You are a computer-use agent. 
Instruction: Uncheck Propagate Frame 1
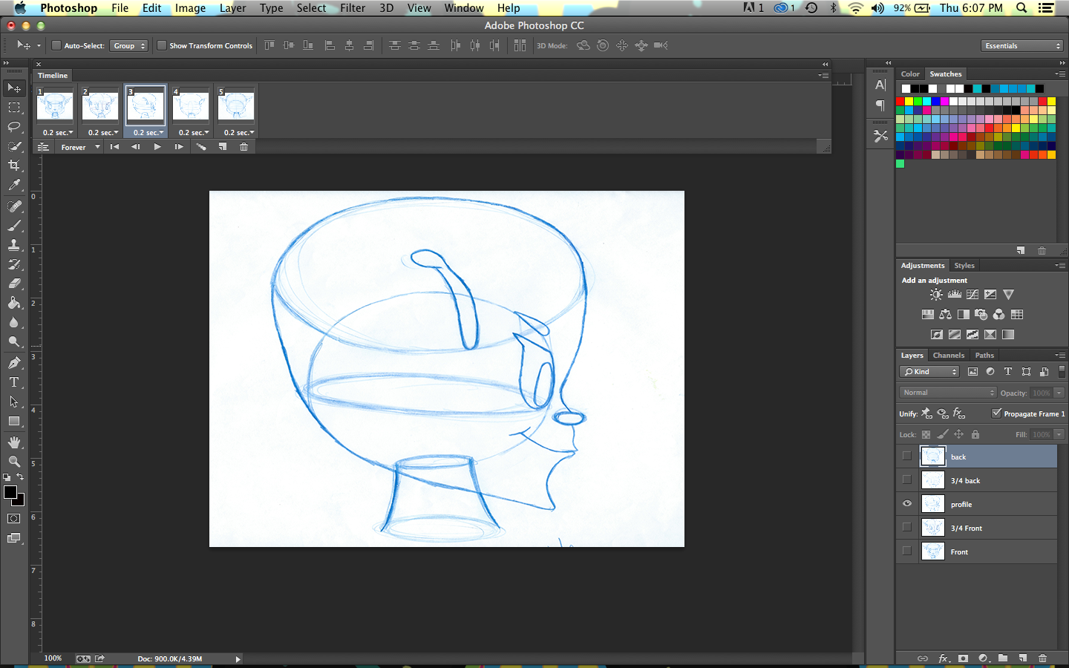pos(997,413)
